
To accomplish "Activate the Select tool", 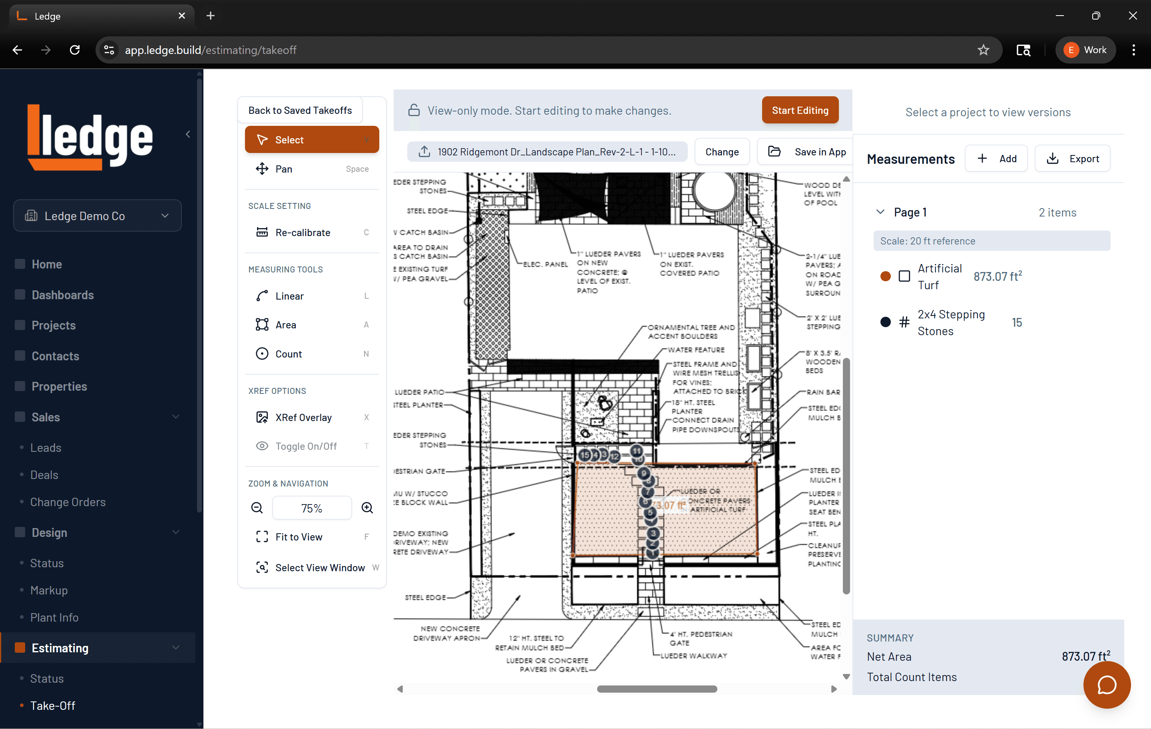I will (x=312, y=139).
